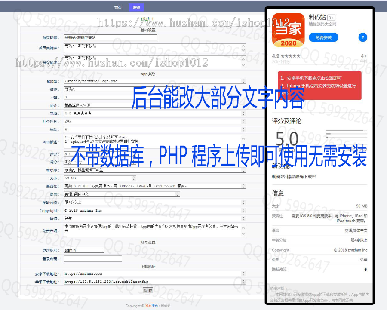Screen dimensions: 387x310
Task: Click the empty 登录密码 field
Action: (93, 258)
